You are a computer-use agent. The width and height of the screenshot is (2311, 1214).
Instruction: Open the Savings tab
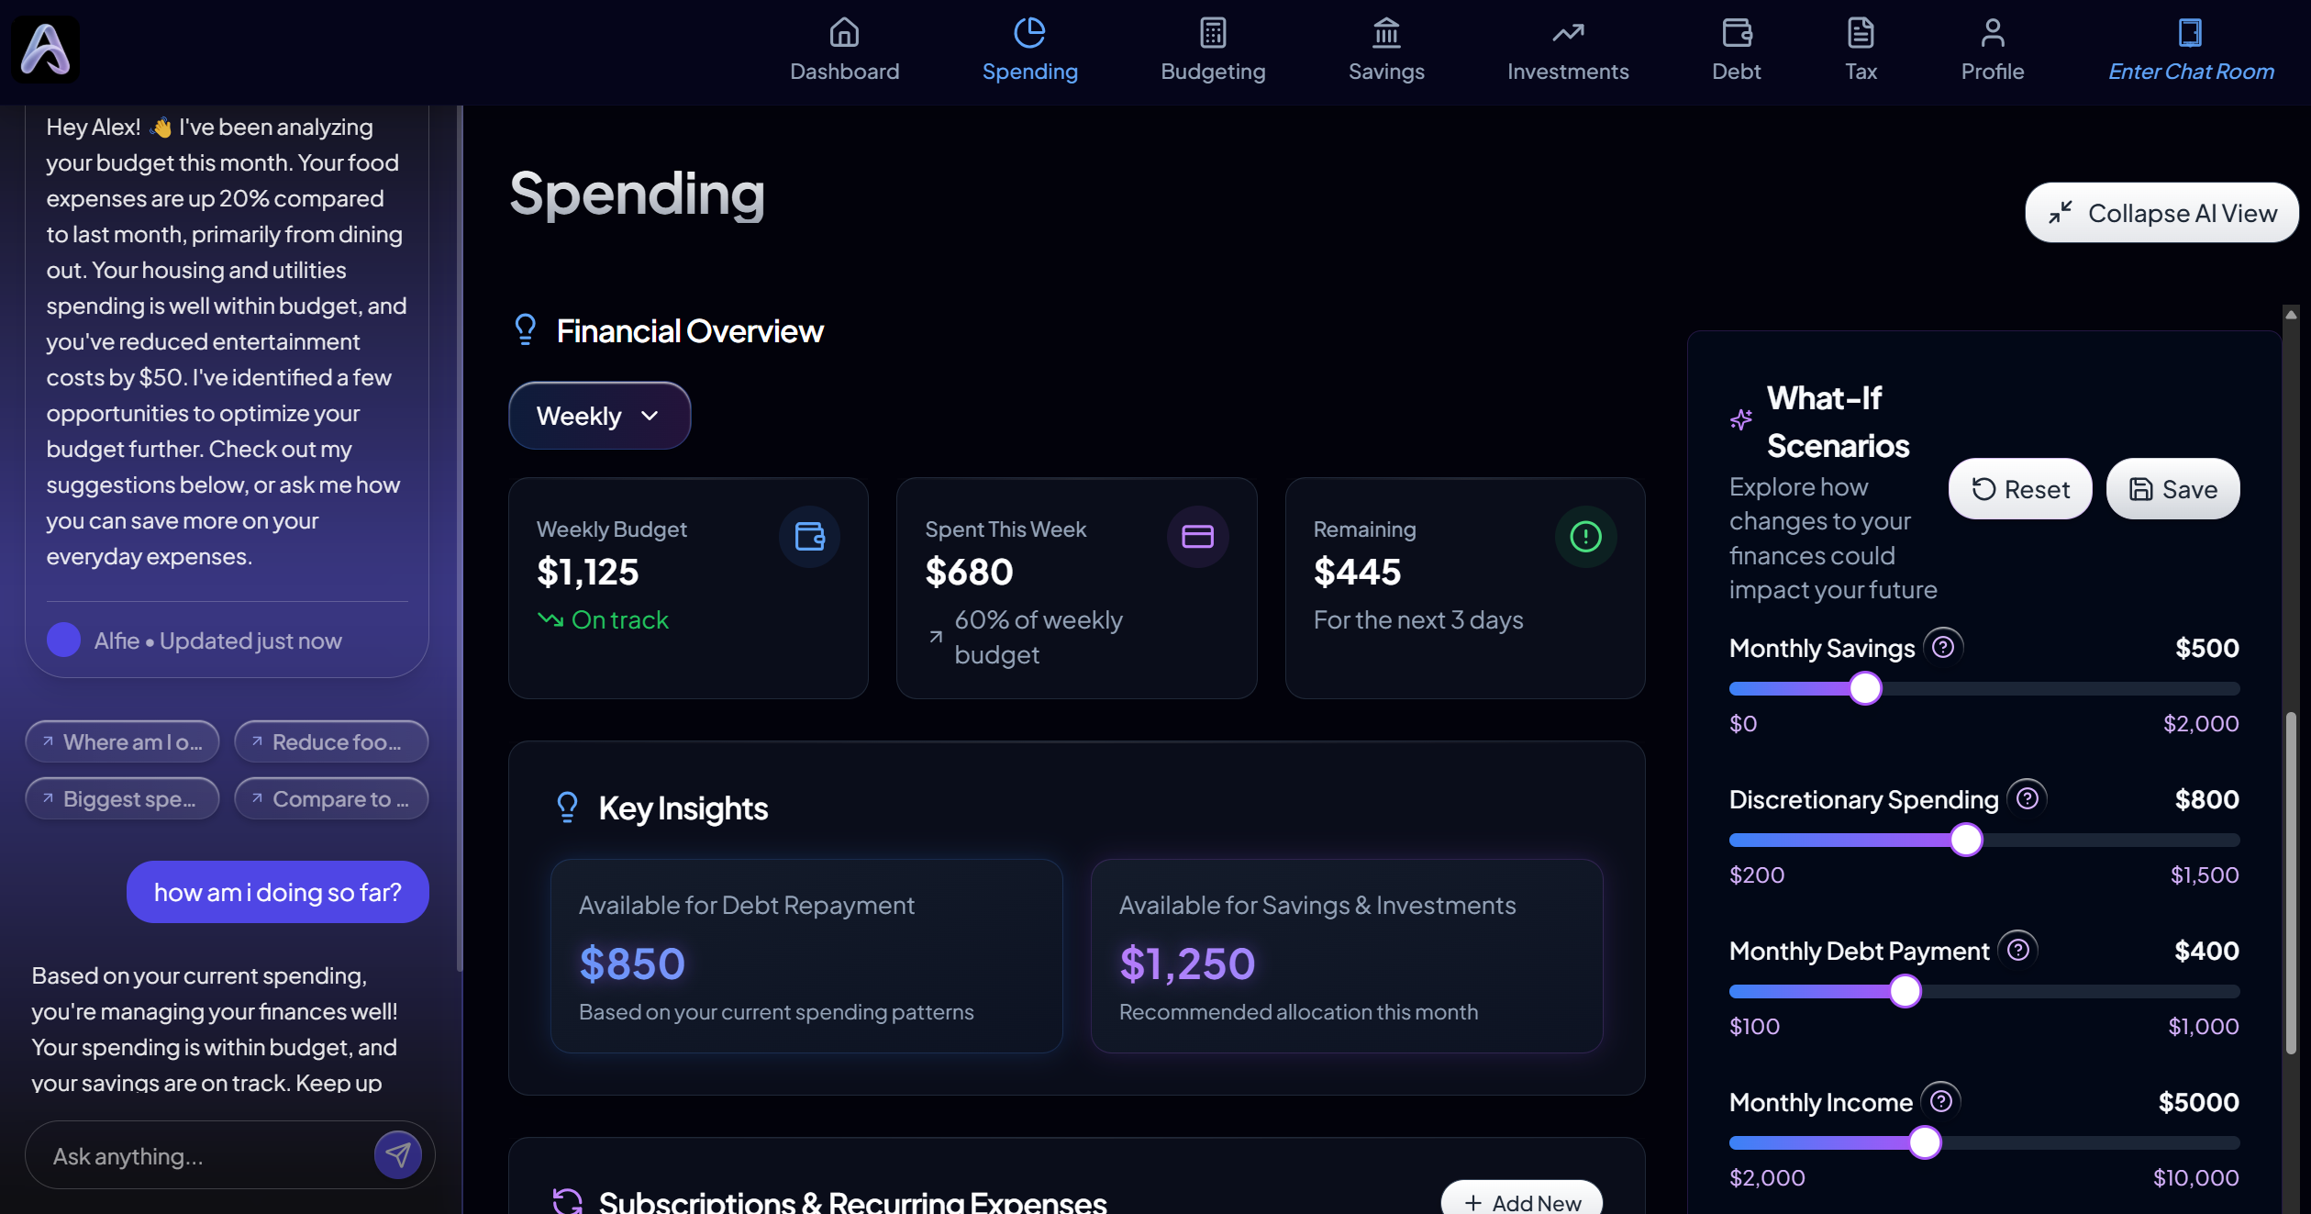click(1386, 50)
